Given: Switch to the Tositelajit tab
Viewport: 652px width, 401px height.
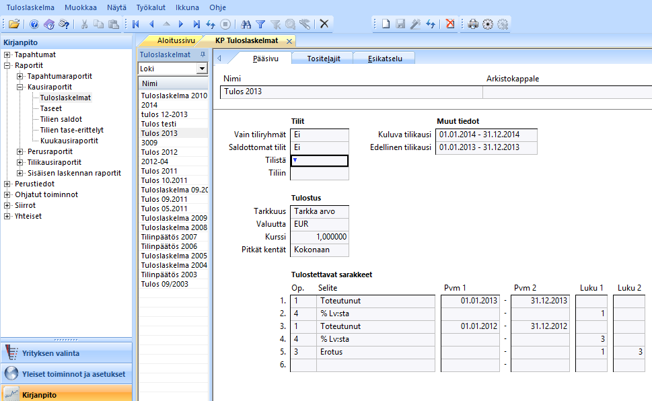Looking at the screenshot, I should point(324,59).
